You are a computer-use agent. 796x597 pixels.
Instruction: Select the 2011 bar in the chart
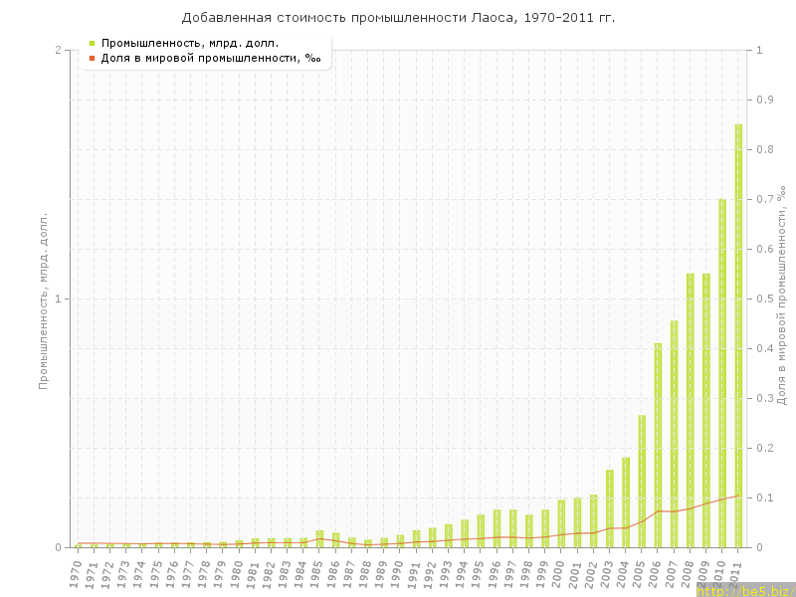click(738, 338)
